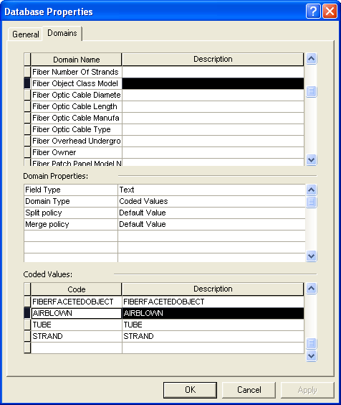Image resolution: width=341 pixels, height=405 pixels.
Task: Click domain list scroll up arrow
Action: 312,59
